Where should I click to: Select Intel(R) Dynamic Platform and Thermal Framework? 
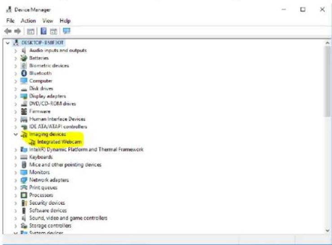(86, 149)
